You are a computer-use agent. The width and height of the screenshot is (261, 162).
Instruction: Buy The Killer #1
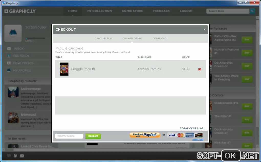[247, 120]
